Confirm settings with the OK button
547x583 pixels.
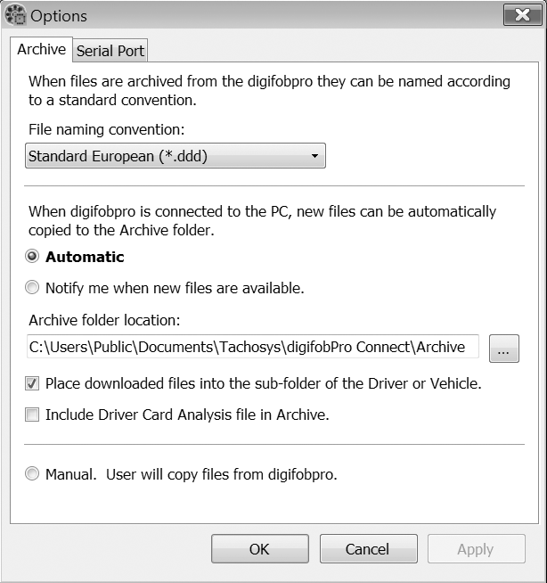point(260,549)
